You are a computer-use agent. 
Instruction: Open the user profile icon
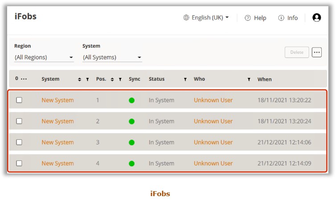click(x=316, y=18)
